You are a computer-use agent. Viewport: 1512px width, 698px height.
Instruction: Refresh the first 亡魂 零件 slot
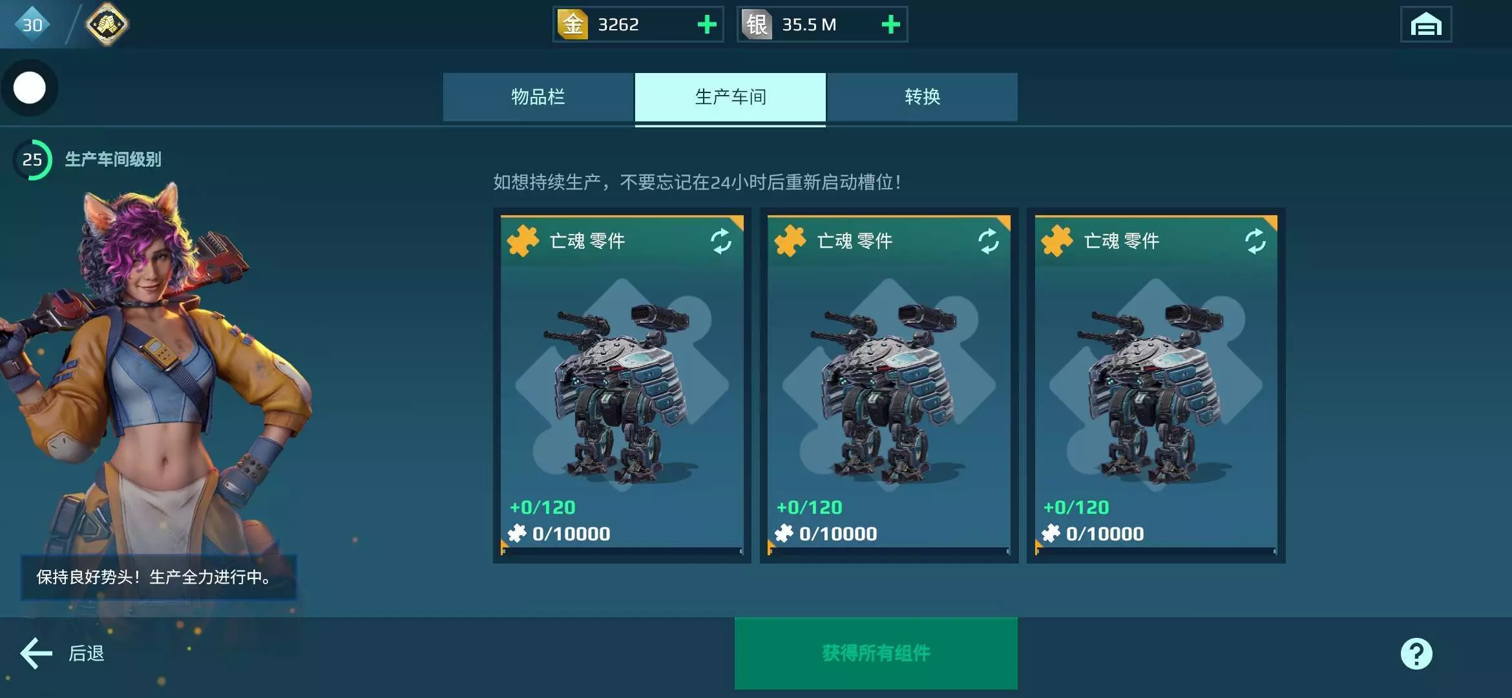[x=721, y=241]
